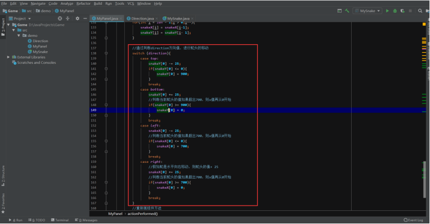Image resolution: width=430 pixels, height=224 pixels.
Task: Click the editor vertical scrollbar thumb
Action: click(x=424, y=179)
